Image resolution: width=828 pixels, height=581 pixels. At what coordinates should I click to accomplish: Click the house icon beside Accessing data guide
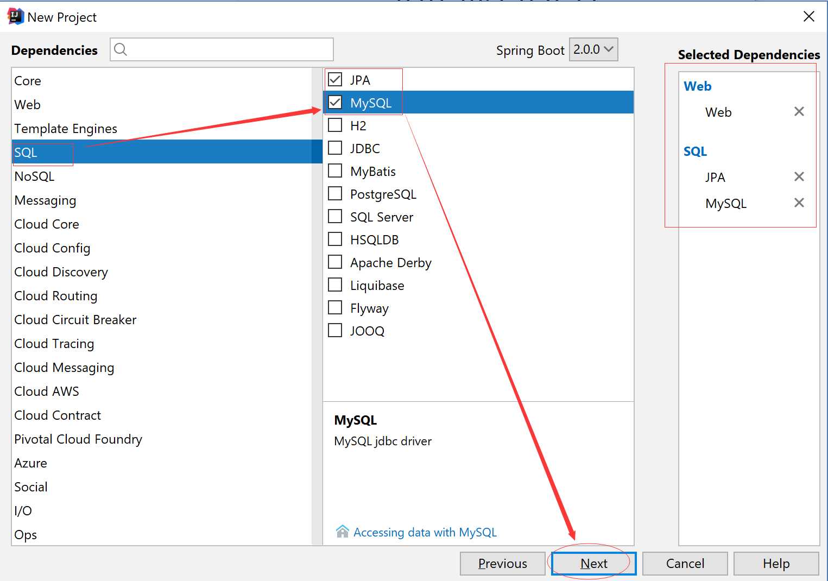pyautogui.click(x=342, y=532)
